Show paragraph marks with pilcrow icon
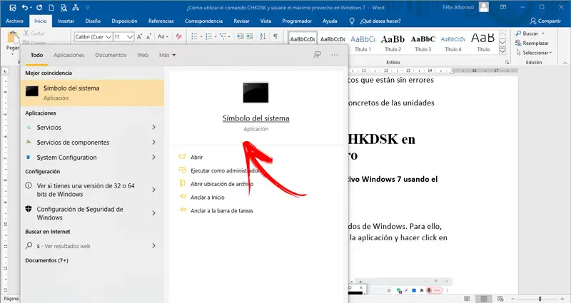 coord(276,36)
